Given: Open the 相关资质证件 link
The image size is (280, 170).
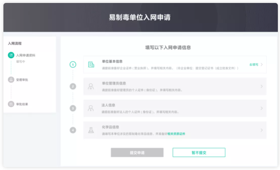Looking at the screenshot, I should [176, 134].
